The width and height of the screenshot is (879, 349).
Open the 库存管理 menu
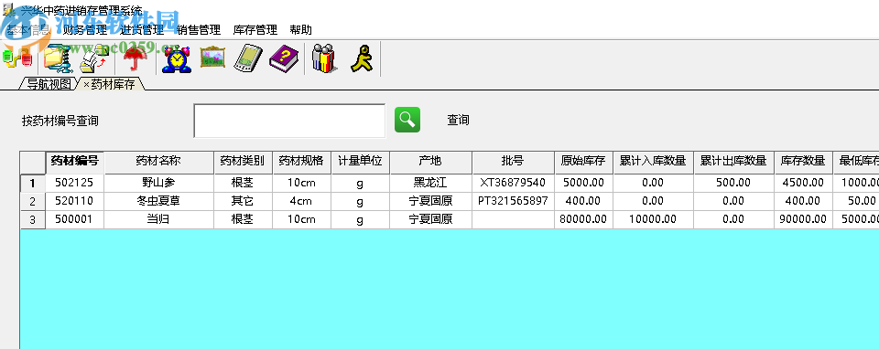[255, 29]
